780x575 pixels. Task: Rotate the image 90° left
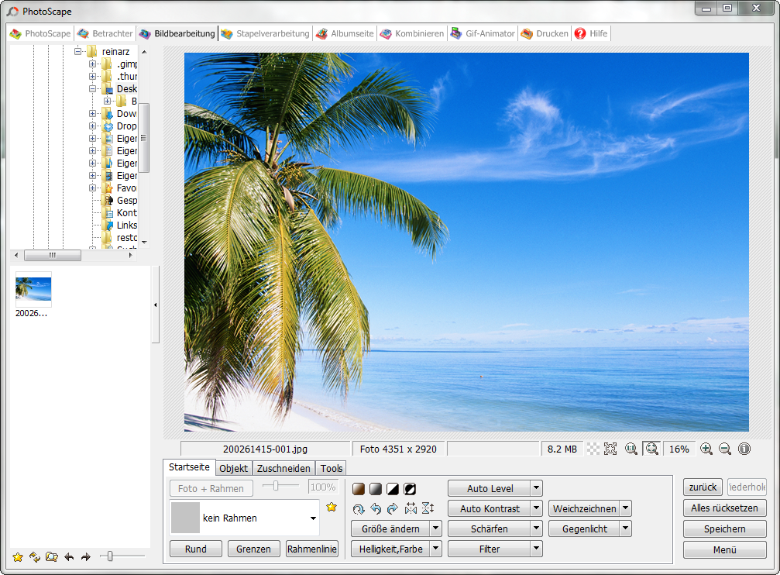point(376,509)
